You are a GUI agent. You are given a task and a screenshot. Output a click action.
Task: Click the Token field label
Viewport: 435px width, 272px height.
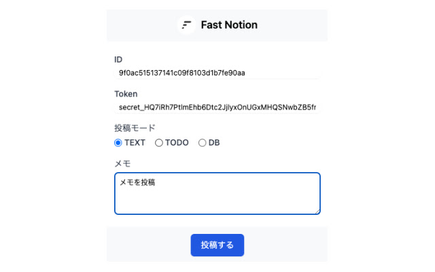point(126,94)
